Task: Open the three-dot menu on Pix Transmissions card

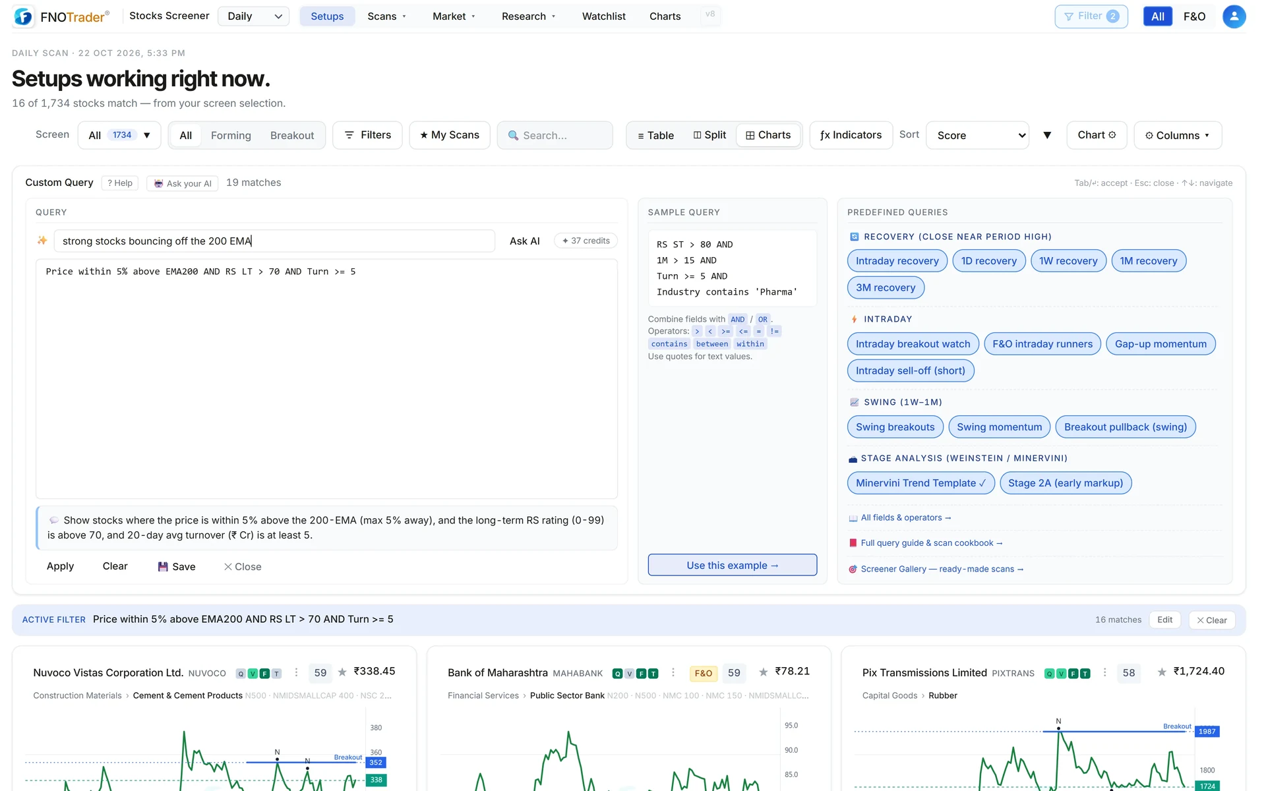Action: pyautogui.click(x=1104, y=672)
